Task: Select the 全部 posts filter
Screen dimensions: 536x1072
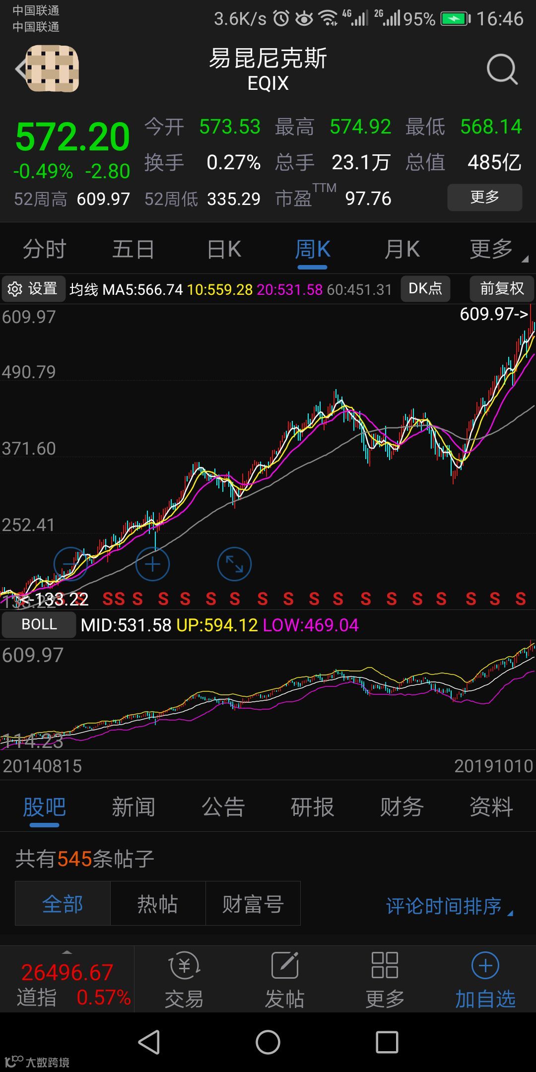Action: [63, 903]
